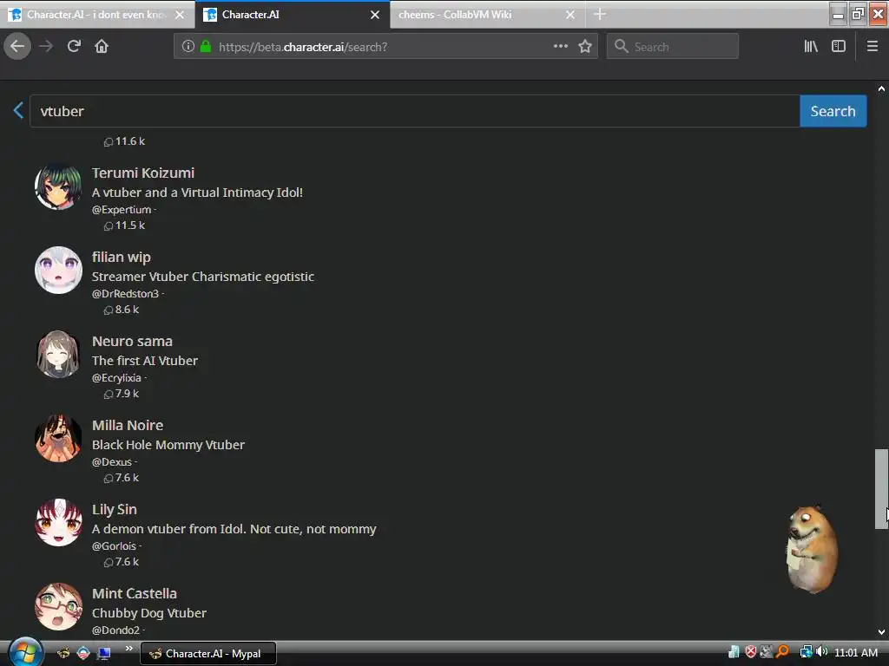Close the cheems CollabVM Wiki tab
Viewport: 889px width, 666px height.
pyautogui.click(x=570, y=15)
